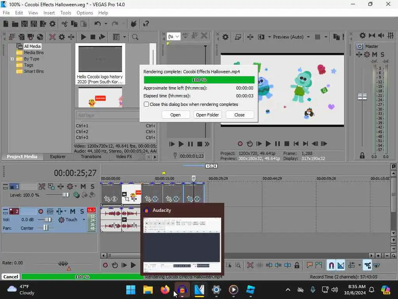This screenshot has width=398, height=299.
Task: Click the Add tags input field
Action: 108,115
